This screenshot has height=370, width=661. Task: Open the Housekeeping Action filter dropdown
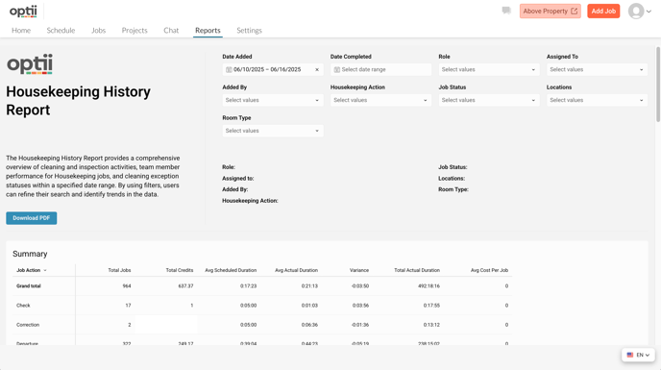380,100
